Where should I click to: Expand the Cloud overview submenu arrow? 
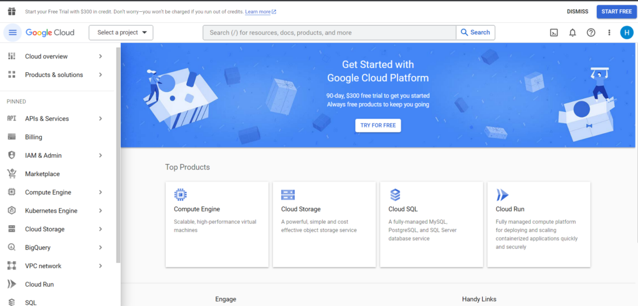[x=100, y=57]
